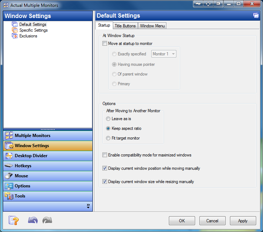
Task: Click the OK button
Action: click(182, 220)
